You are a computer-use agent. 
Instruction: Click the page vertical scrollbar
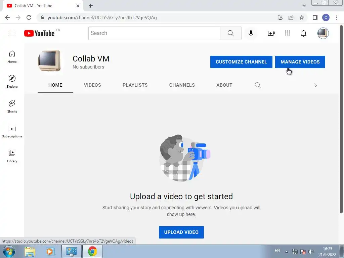click(x=341, y=119)
